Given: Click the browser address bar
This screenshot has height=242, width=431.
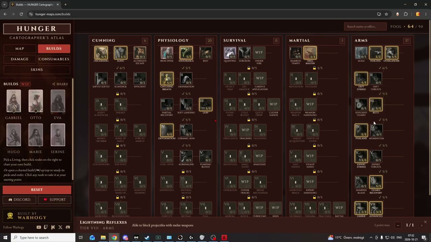Looking at the screenshot, I should point(202,14).
